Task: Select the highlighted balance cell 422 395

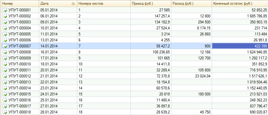Action: [240, 46]
